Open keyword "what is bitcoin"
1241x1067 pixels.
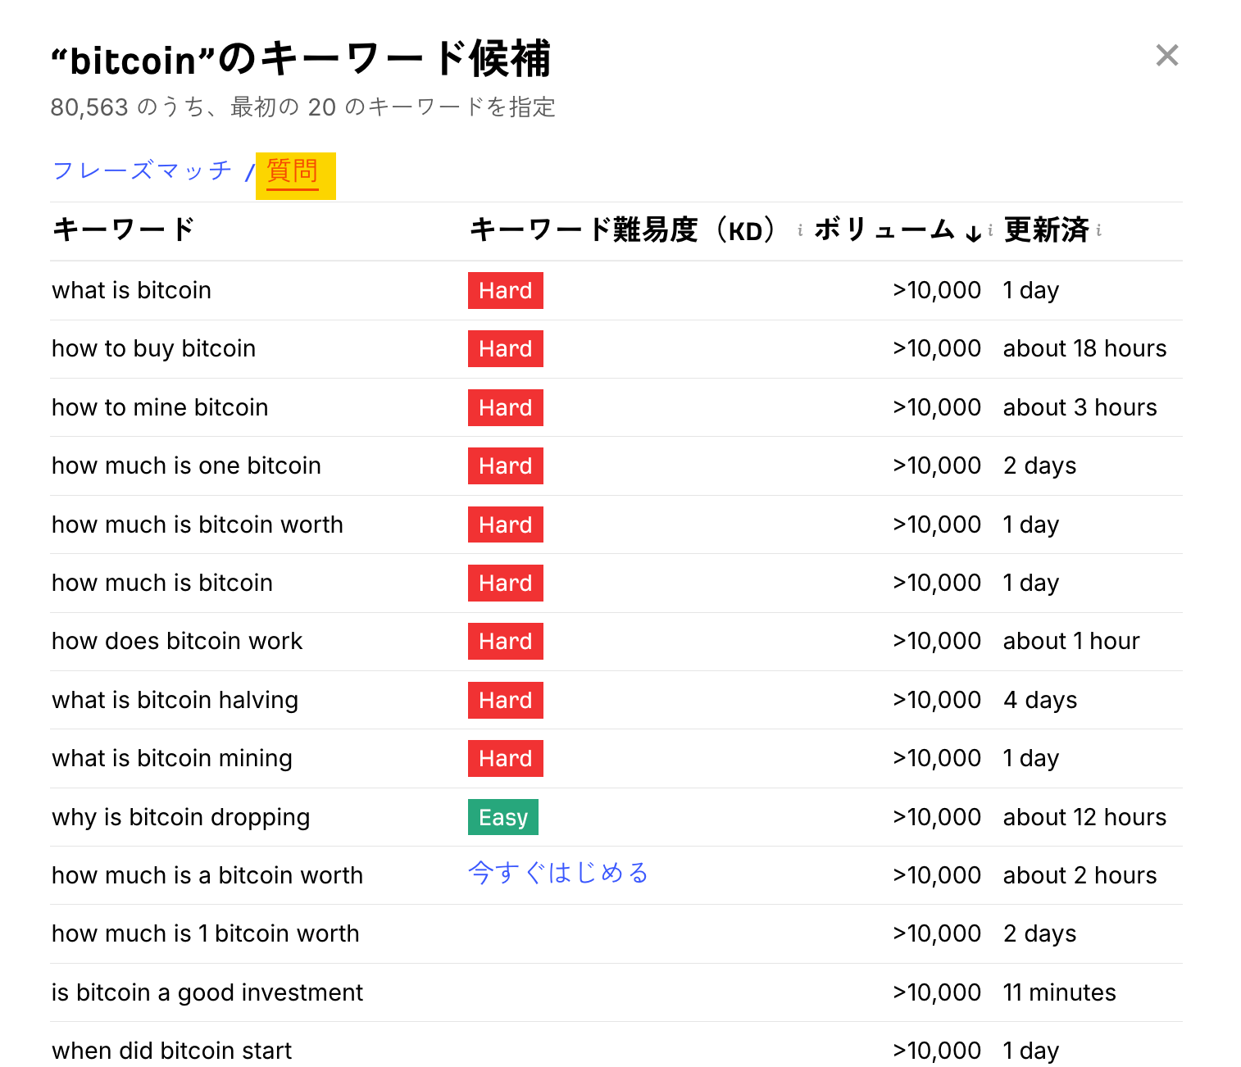(x=131, y=290)
